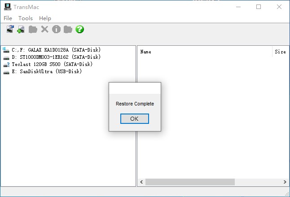This screenshot has width=290, height=197.
Task: Open the File menu
Action: point(8,18)
